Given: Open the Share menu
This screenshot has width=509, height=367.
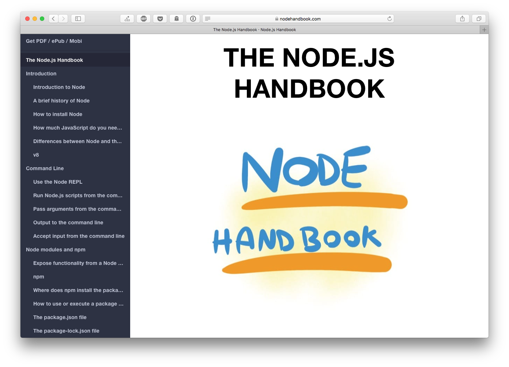Looking at the screenshot, I should (462, 18).
